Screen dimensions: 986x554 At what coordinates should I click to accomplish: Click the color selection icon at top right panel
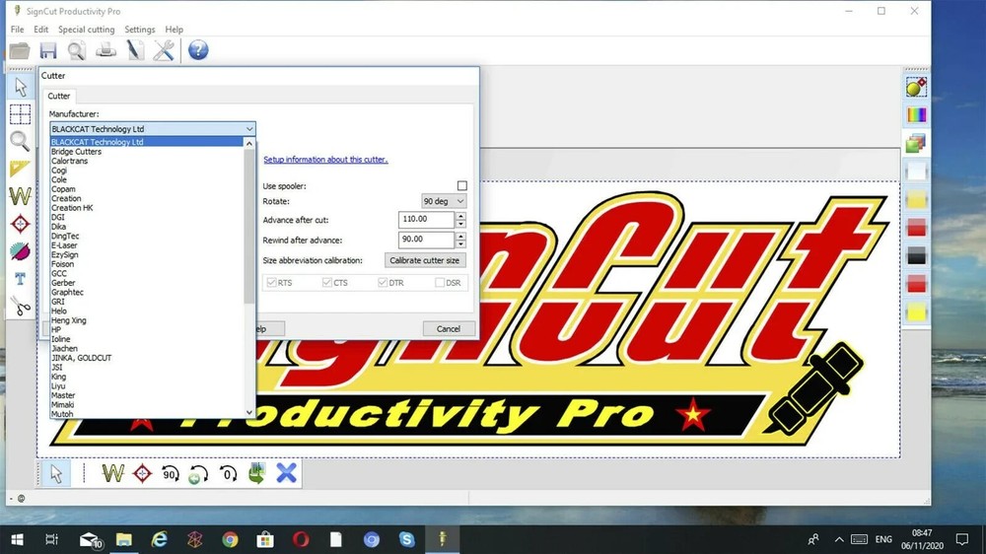[x=916, y=87]
